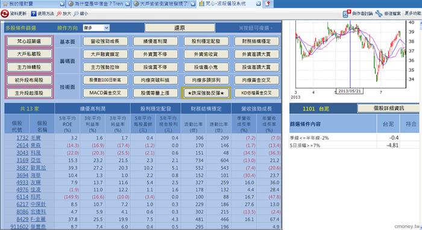Click the 修復檔案 wrench icon

pyautogui.click(x=379, y=13)
